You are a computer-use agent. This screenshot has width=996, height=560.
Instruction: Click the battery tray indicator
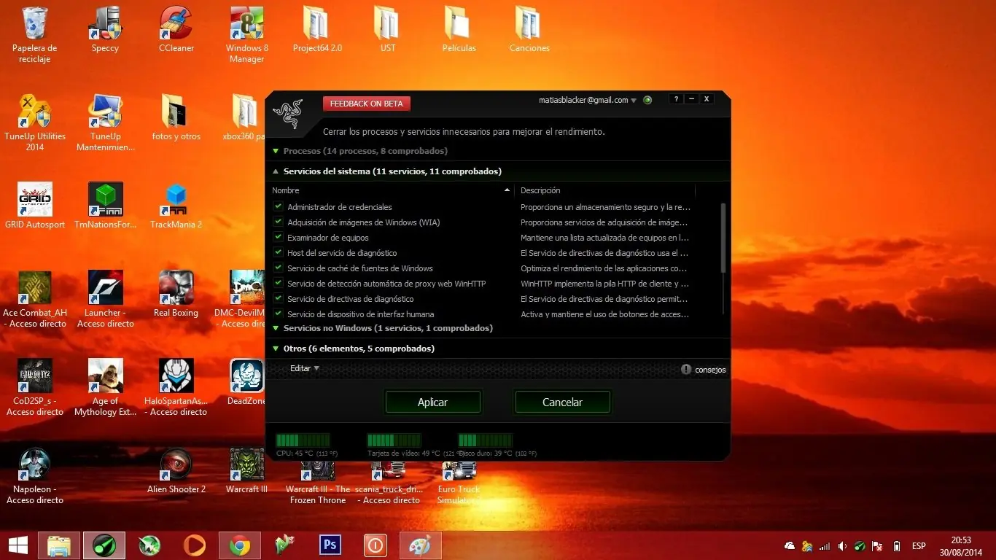(897, 546)
